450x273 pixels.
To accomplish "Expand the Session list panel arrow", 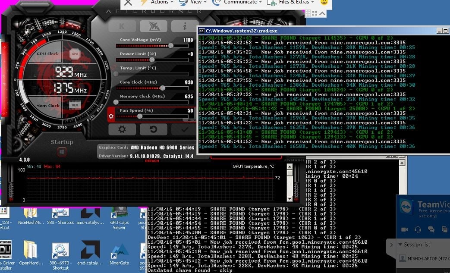I will point(391,245).
